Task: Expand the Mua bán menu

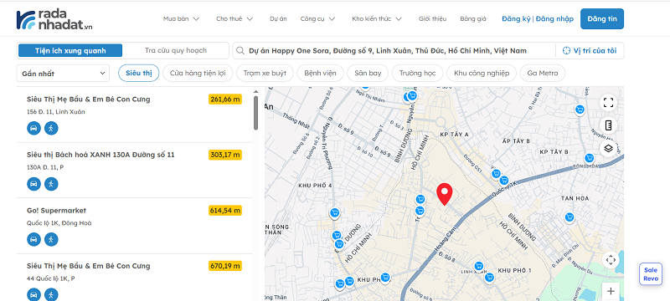Action: pos(181,18)
